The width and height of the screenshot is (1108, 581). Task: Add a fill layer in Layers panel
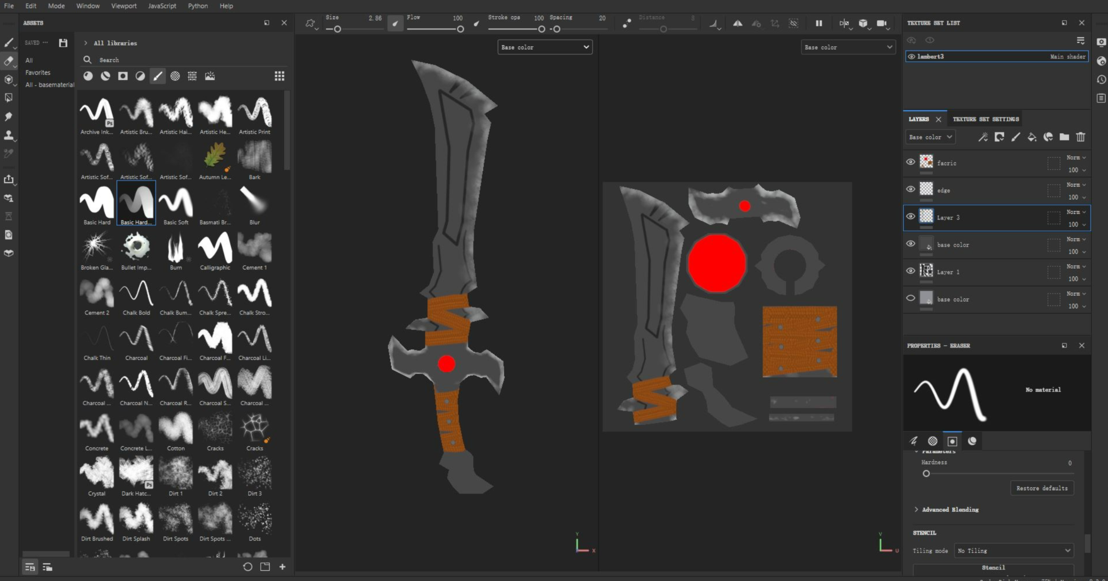[x=1032, y=137]
